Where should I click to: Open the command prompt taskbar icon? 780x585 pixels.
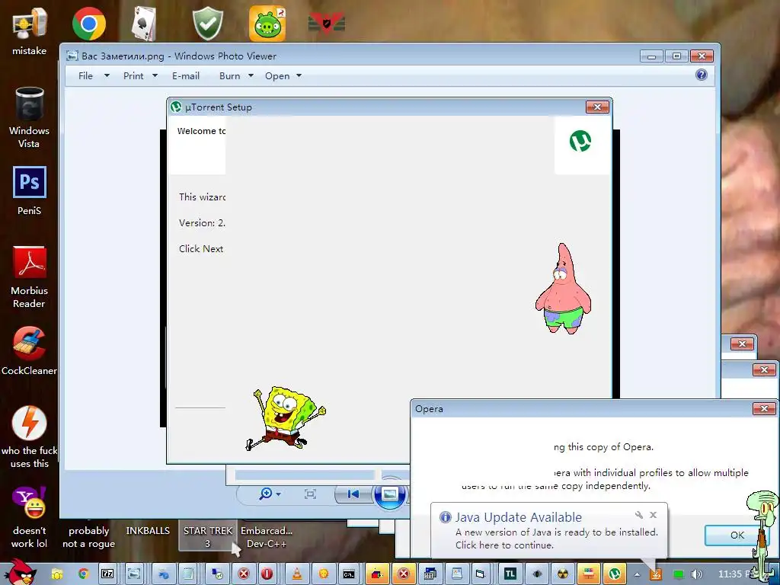[x=349, y=574]
